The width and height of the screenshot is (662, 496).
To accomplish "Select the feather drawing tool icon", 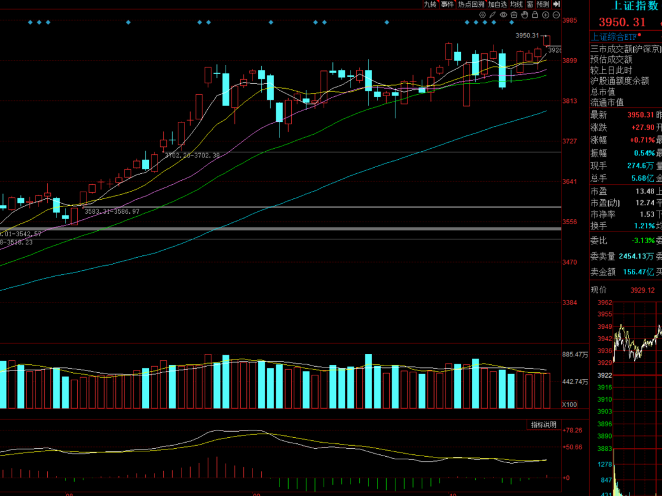I will (x=493, y=14).
